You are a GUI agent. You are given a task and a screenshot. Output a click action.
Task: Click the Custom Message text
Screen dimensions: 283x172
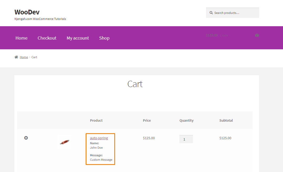pos(101,160)
